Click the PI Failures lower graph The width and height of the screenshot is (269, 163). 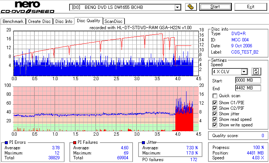[x=106, y=109]
